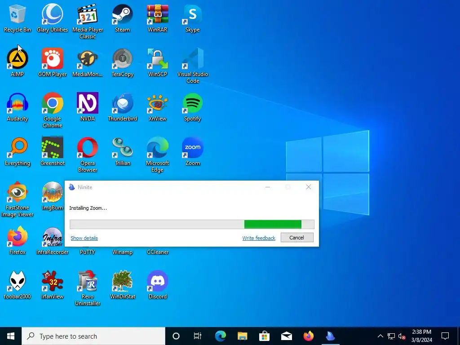Click the WinRAR desktop icon
This screenshot has height=345, width=460.
158,18
